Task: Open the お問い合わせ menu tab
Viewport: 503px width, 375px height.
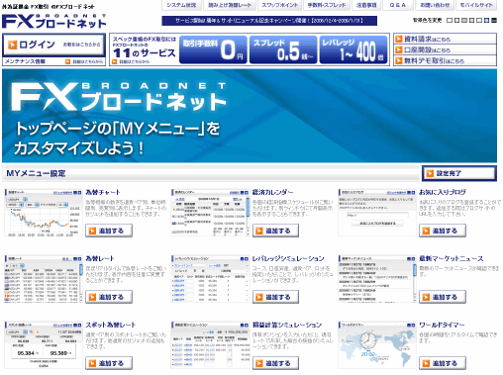Action: pos(435,5)
